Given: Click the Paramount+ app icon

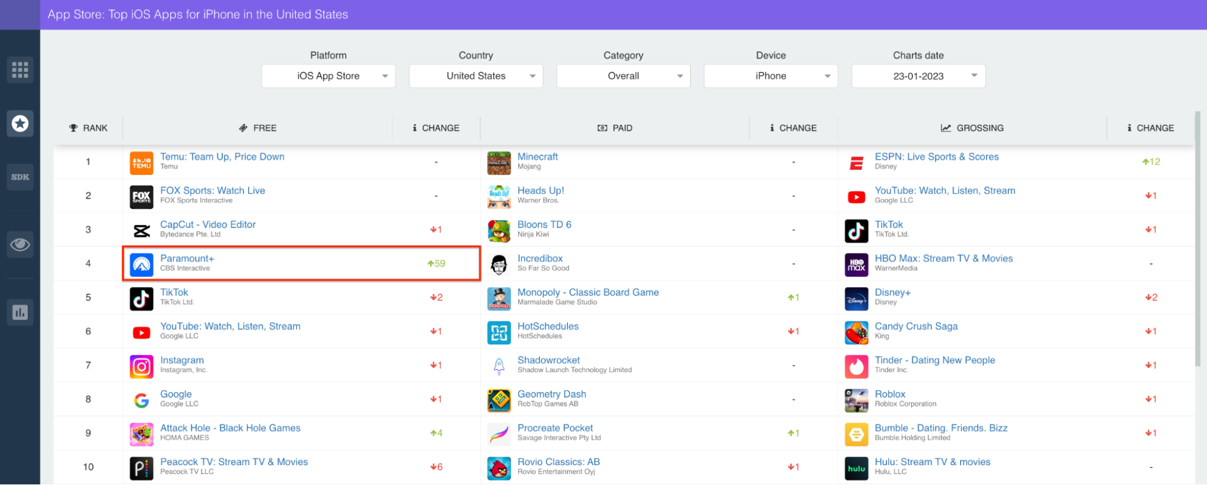Looking at the screenshot, I should click(141, 264).
